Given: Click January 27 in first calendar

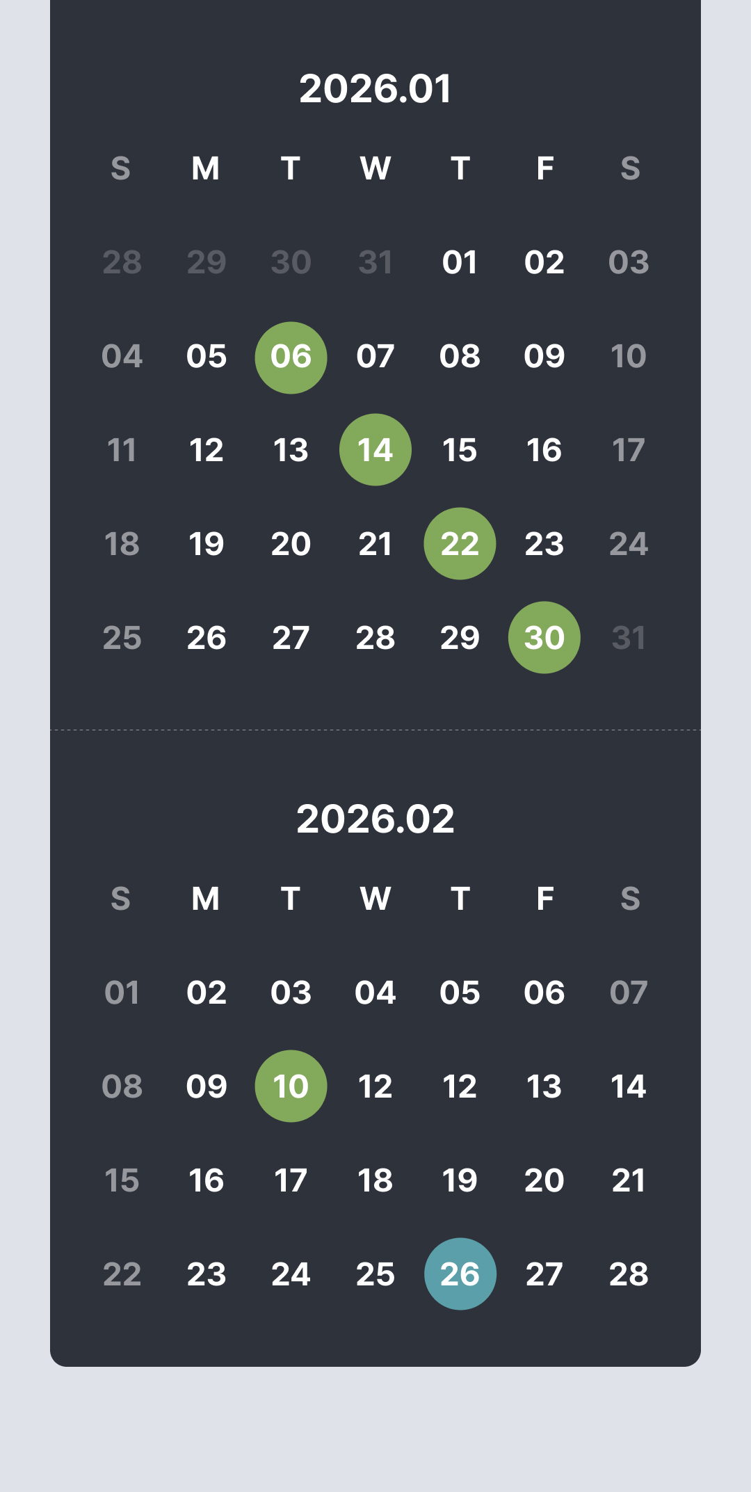Looking at the screenshot, I should (x=291, y=638).
